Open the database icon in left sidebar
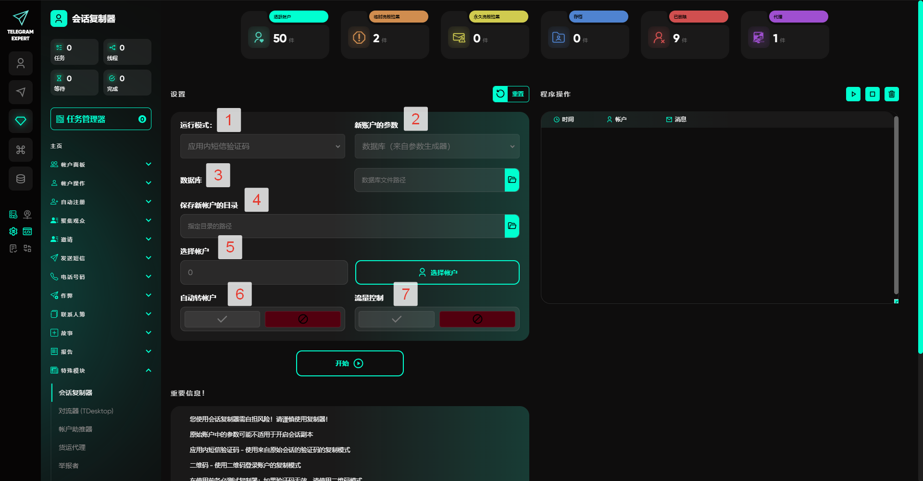The image size is (923, 481). (21, 179)
